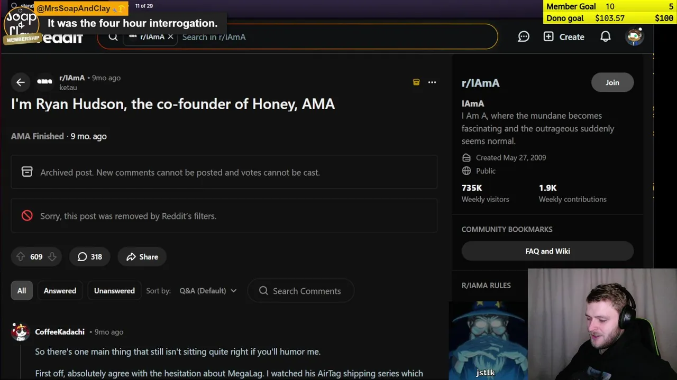Click CoffeeKadachi's avatar
677x380 pixels.
[x=21, y=332]
